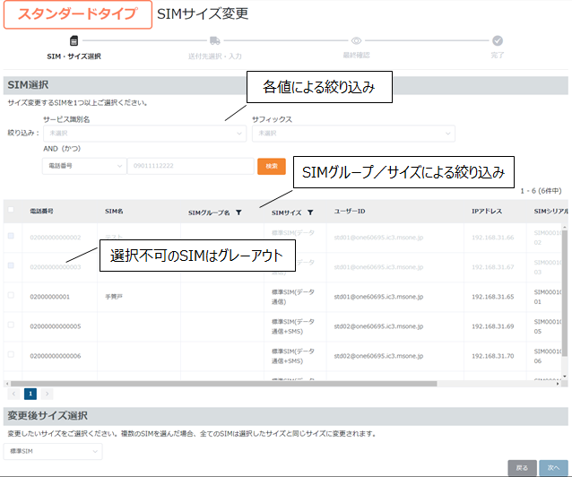Select the 送付先選択・入力 step label
The width and height of the screenshot is (572, 477).
point(215,56)
